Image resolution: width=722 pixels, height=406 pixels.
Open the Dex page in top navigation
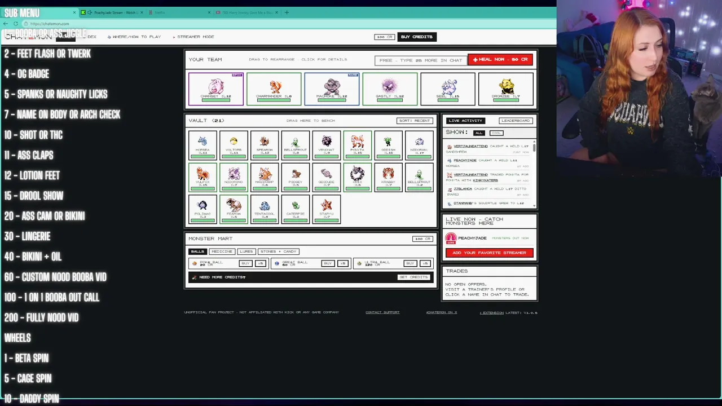tap(92, 37)
